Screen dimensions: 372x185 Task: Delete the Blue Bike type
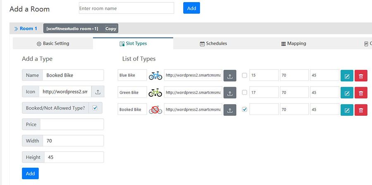point(361,75)
